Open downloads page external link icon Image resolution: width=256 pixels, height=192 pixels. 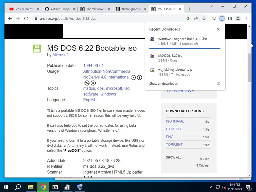[218, 83]
